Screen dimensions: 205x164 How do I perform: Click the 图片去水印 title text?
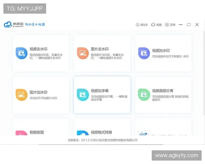tap(100, 49)
